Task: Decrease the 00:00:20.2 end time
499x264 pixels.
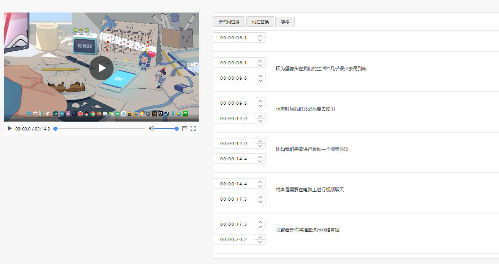Action: click(260, 242)
